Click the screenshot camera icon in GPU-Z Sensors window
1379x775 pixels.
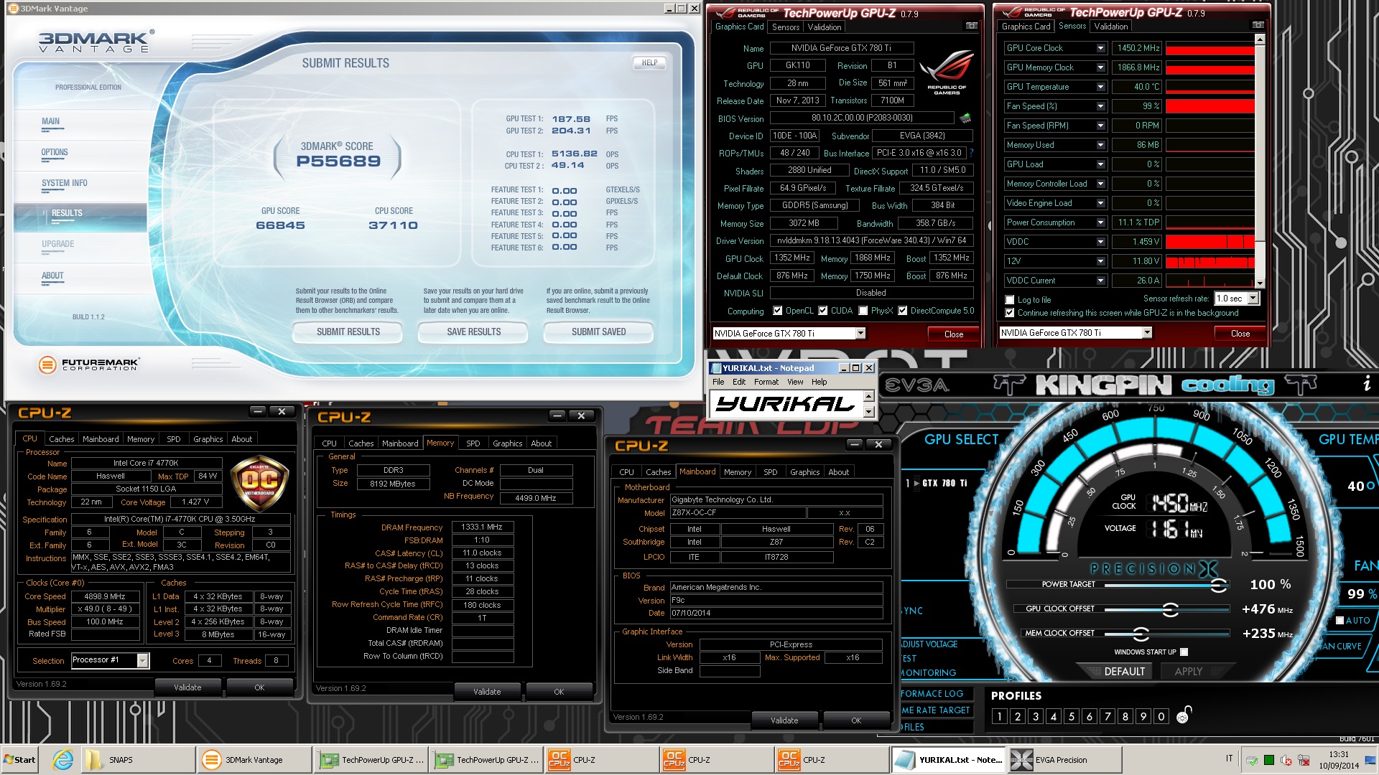[1258, 25]
